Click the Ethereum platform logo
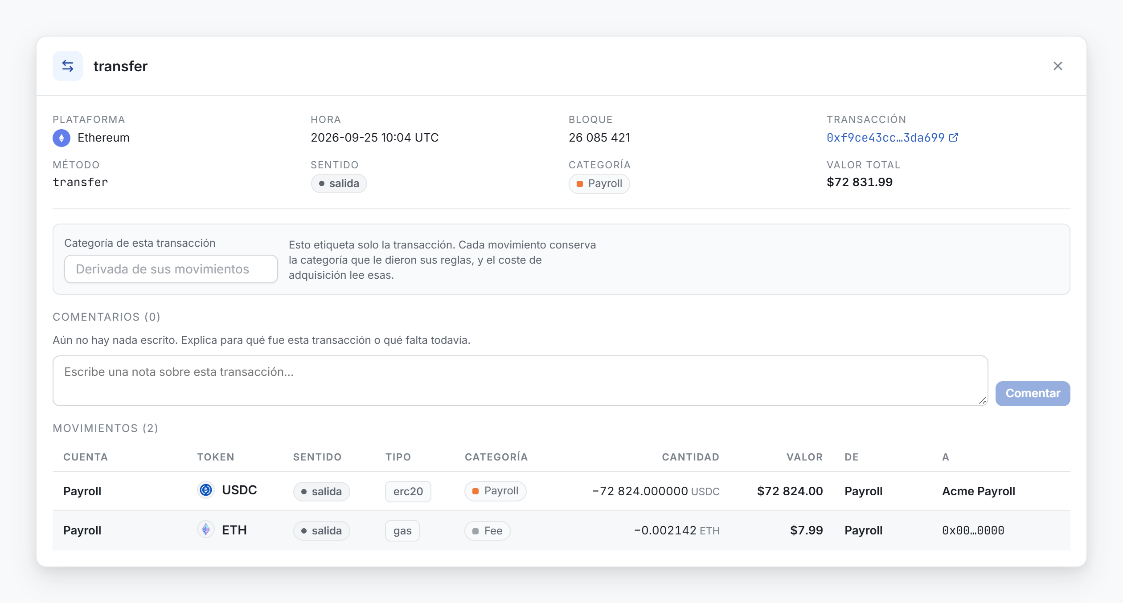This screenshot has height=603, width=1123. click(x=61, y=138)
